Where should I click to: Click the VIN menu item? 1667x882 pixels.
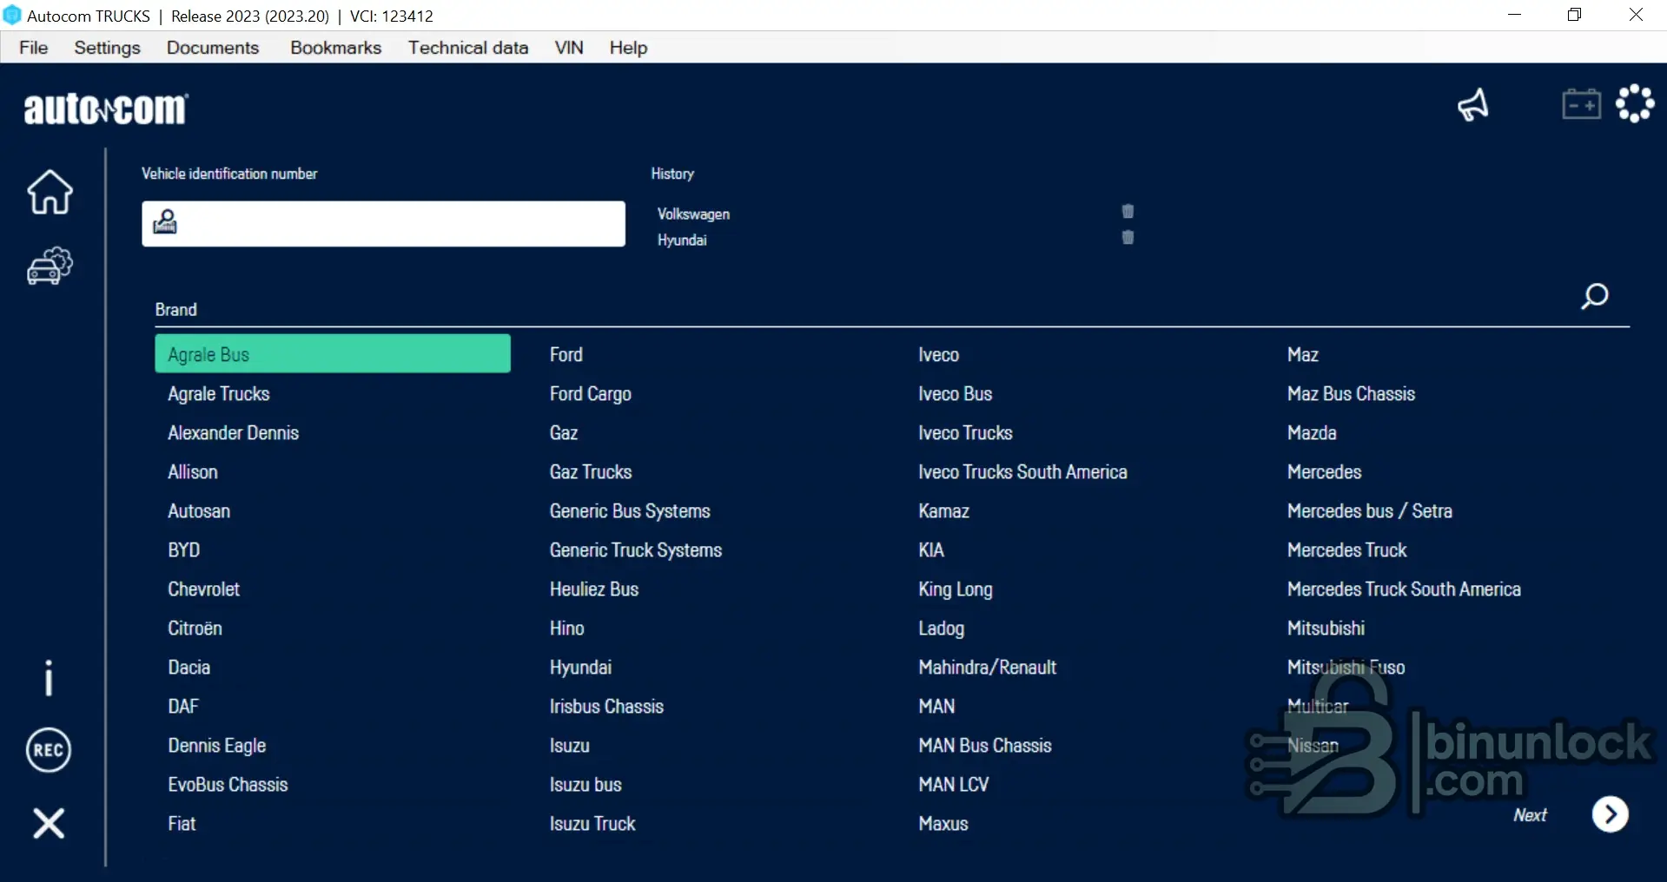(569, 48)
